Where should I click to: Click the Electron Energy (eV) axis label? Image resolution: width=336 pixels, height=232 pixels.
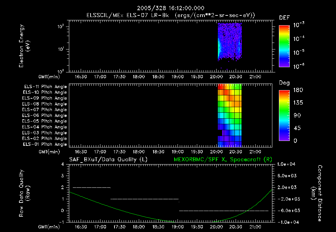pyautogui.click(x=24, y=46)
